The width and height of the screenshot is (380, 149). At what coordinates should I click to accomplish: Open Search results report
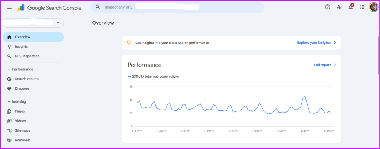coord(26,79)
